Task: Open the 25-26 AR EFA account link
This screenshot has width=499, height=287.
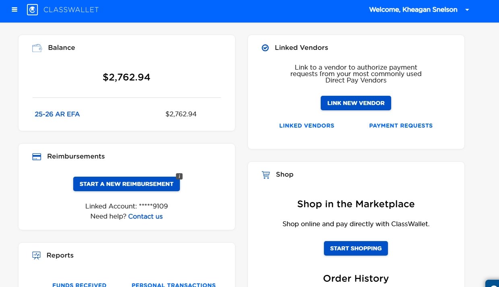Action: [x=57, y=114]
